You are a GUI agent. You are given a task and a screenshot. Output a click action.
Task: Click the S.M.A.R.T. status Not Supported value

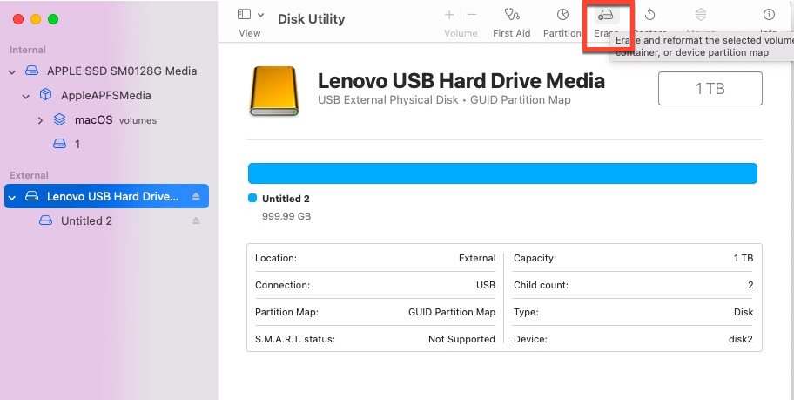click(461, 339)
